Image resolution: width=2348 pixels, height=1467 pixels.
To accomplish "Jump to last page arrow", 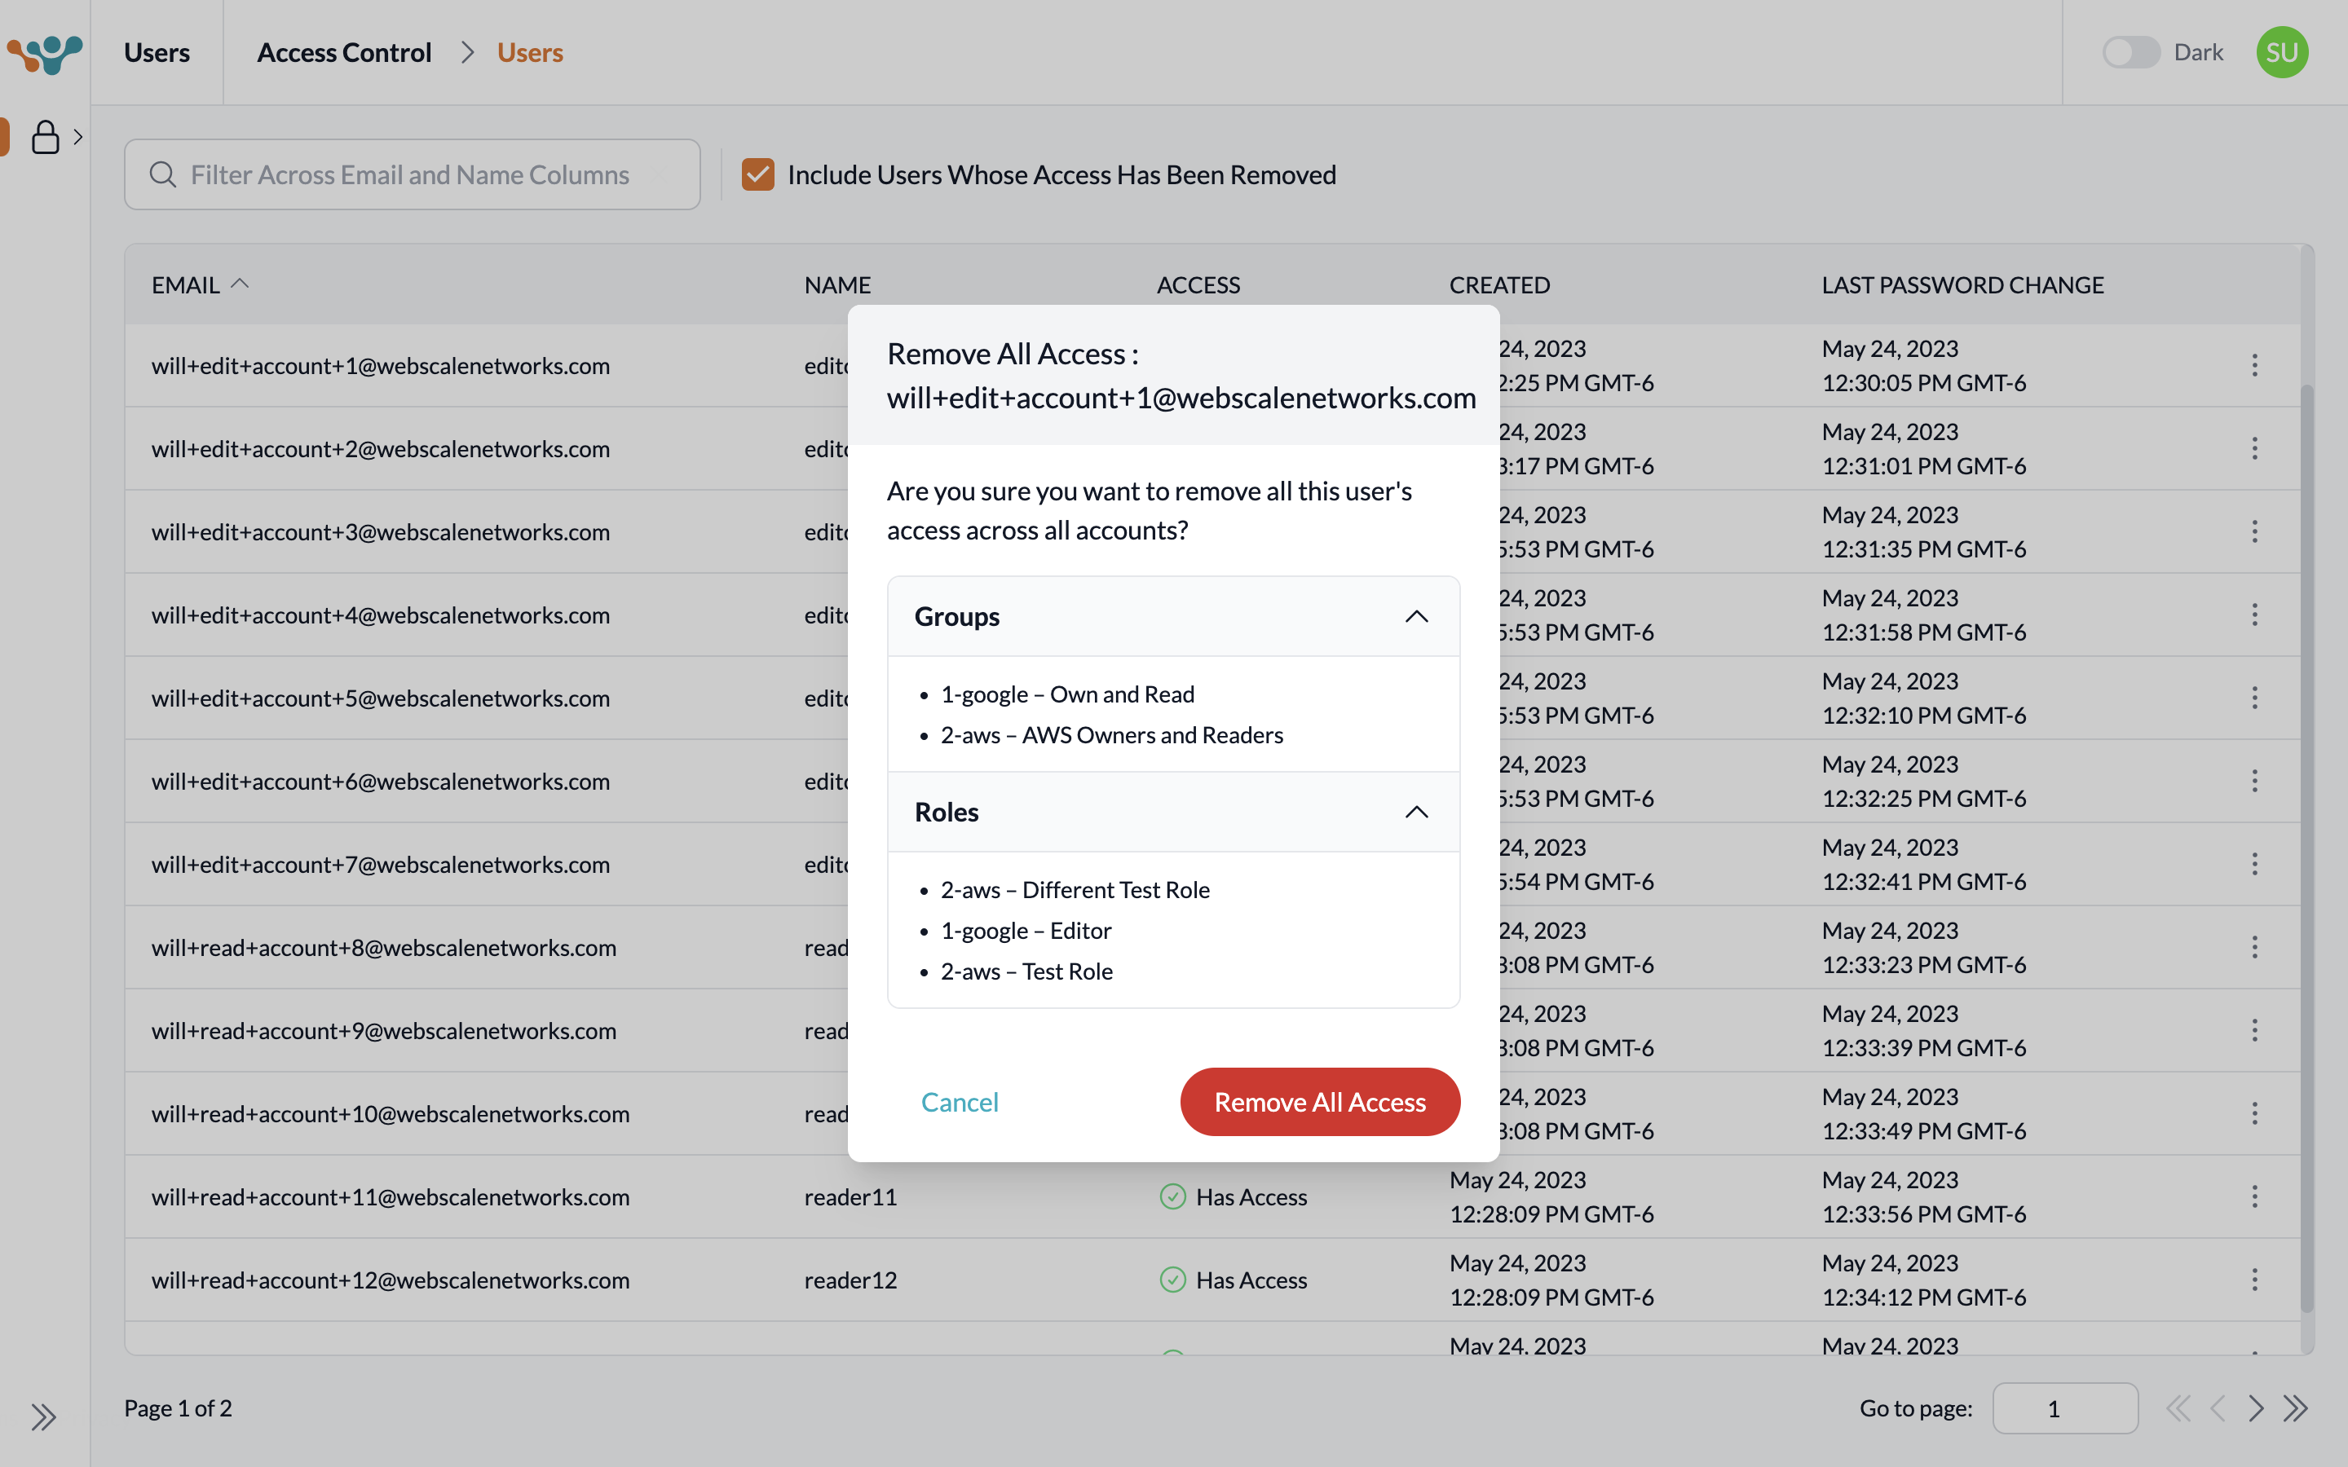I will click(x=2296, y=1408).
